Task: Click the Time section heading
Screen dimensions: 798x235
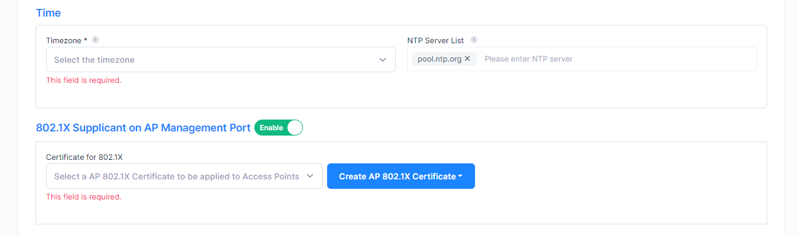Action: tap(49, 12)
